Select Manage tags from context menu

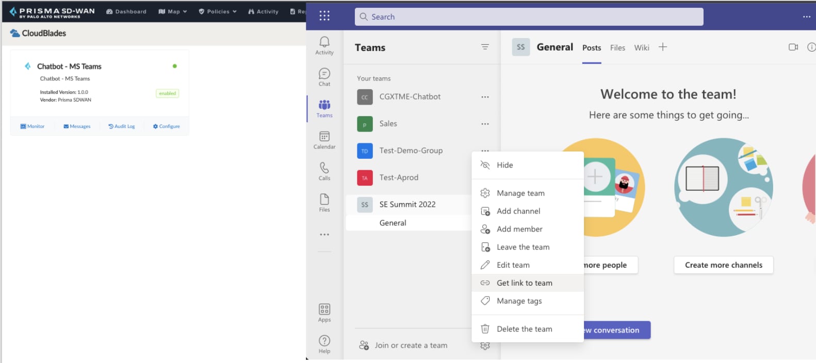528,301
